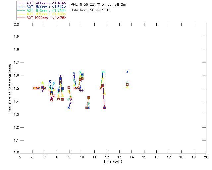Image resolution: width=212 pixels, height=170 pixels.
Task: Click the blue dashed line sample in legend
Action: pyautogui.click(x=21, y=7)
